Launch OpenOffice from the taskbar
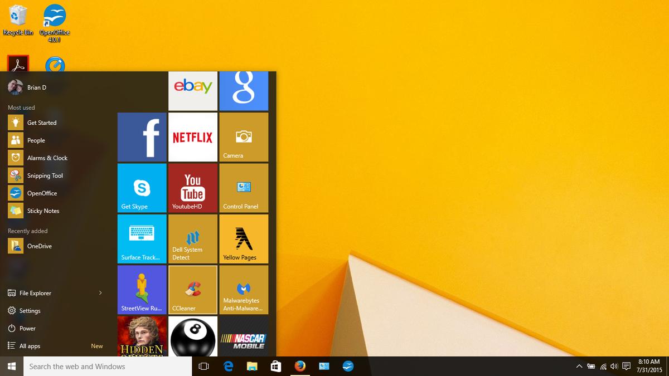Image resolution: width=669 pixels, height=376 pixels. 348,366
